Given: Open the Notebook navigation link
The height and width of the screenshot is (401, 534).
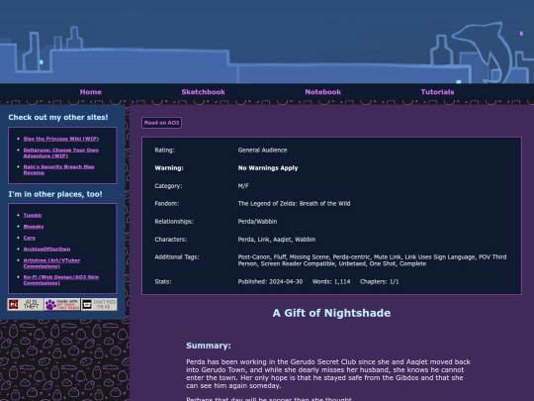Looking at the screenshot, I should click(322, 92).
